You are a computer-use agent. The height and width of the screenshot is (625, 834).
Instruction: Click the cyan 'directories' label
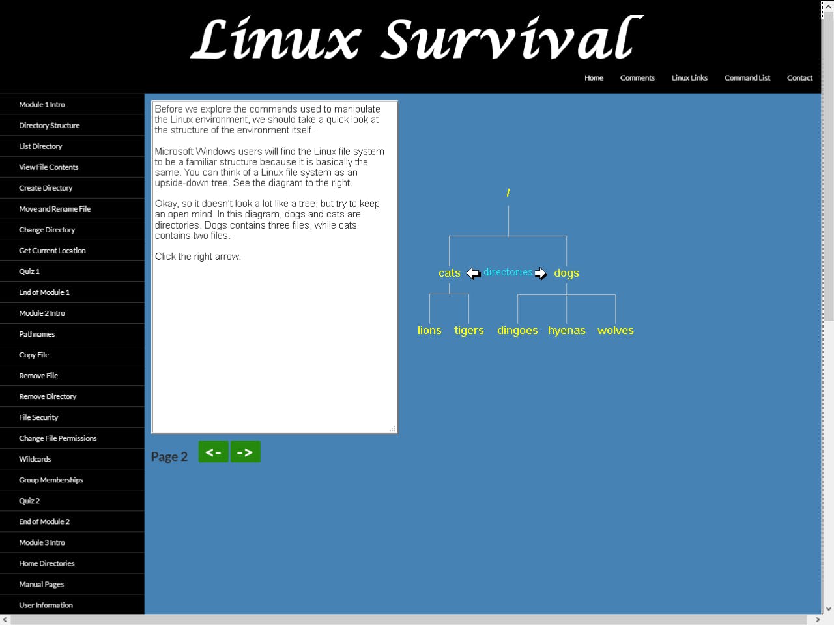click(508, 272)
